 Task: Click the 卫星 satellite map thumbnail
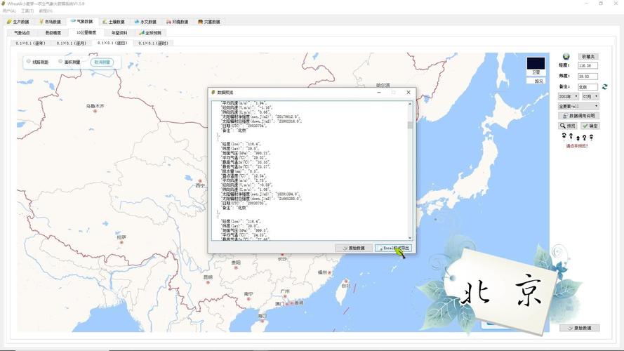click(536, 65)
